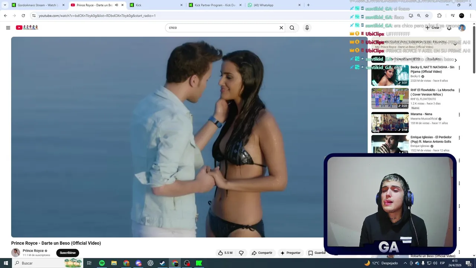Image resolution: width=476 pixels, height=268 pixels.
Task: Open the YouTube guide hamburger menu
Action: (8, 28)
